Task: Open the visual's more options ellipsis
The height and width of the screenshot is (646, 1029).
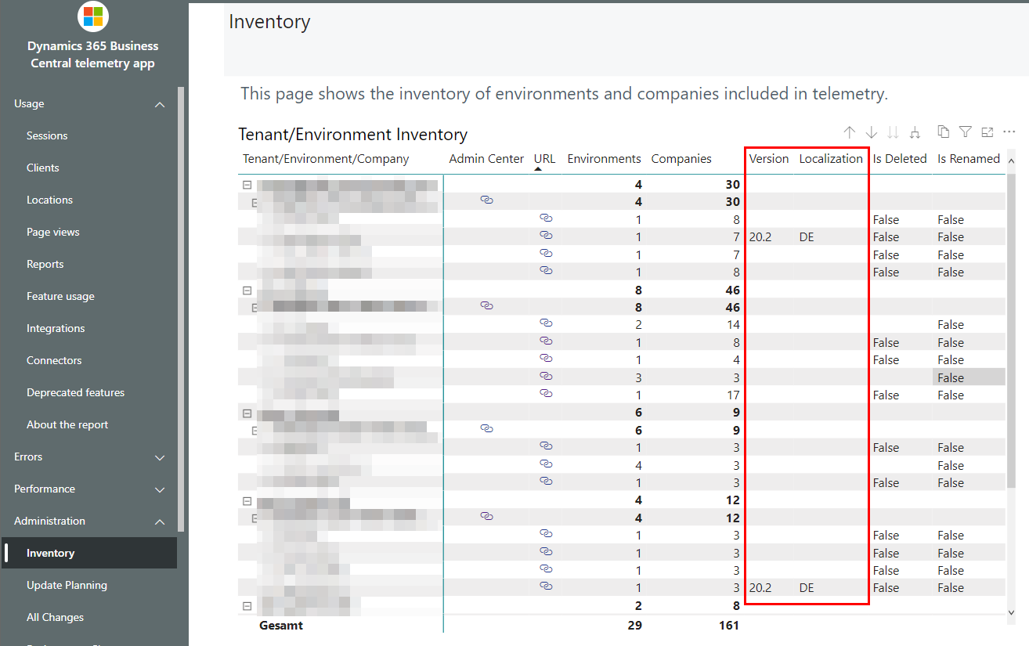Action: click(1009, 132)
